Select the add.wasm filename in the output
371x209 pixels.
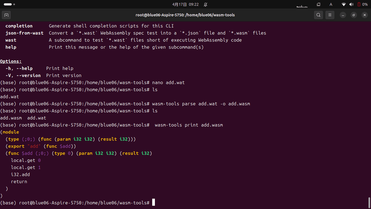pyautogui.click(x=10, y=118)
